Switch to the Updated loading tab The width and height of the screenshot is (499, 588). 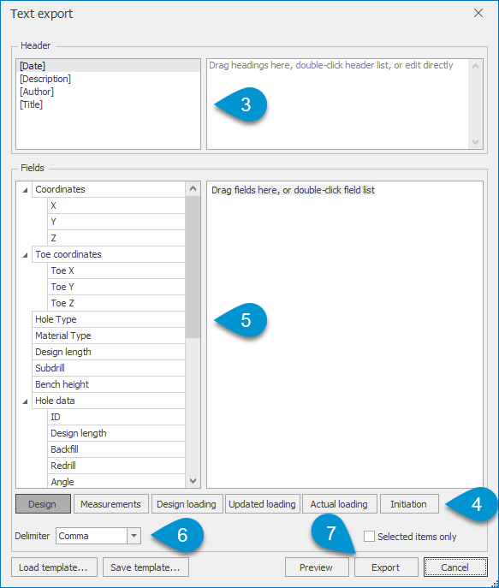(263, 503)
